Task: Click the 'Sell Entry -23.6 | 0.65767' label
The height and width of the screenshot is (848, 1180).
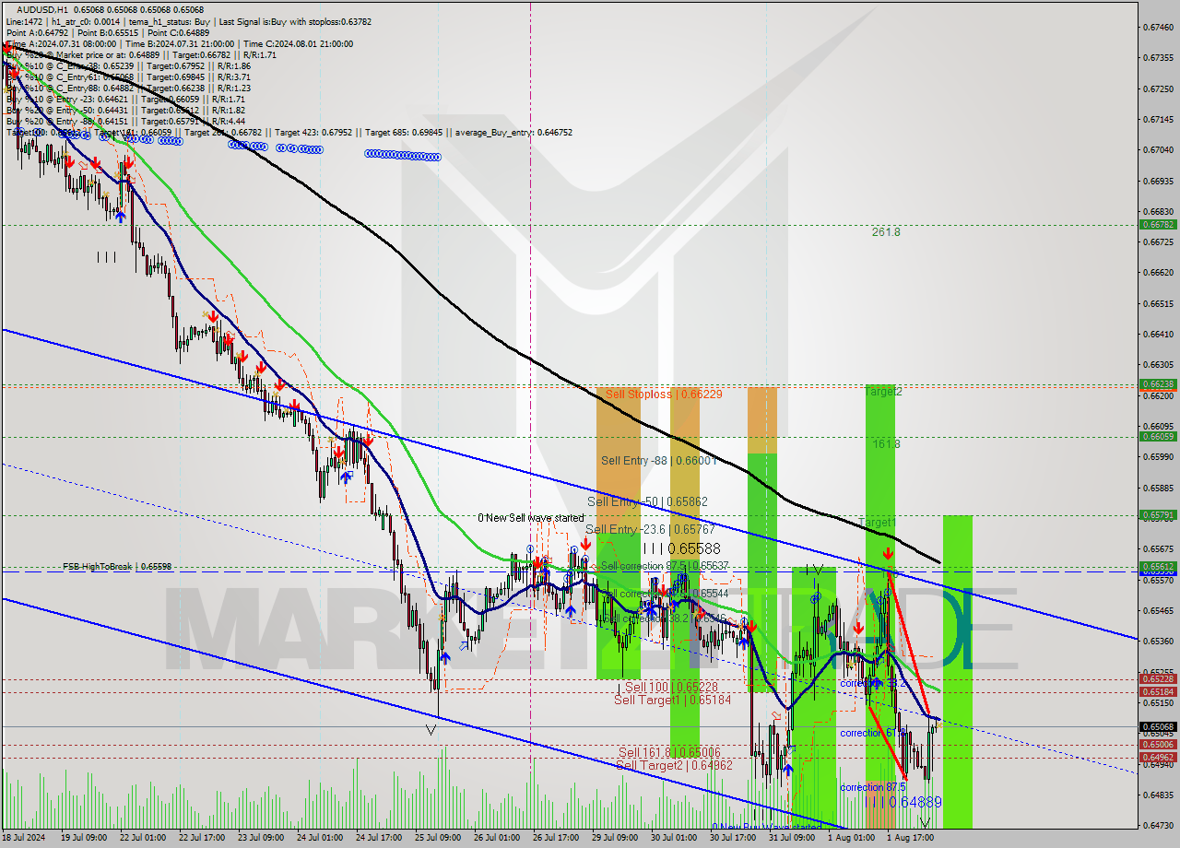Action: click(x=650, y=529)
